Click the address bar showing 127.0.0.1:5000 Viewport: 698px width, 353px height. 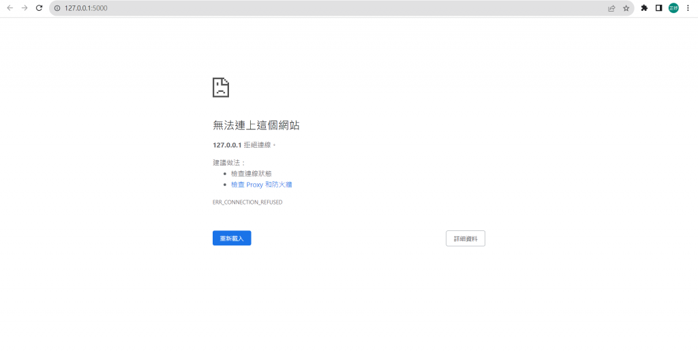coord(342,8)
